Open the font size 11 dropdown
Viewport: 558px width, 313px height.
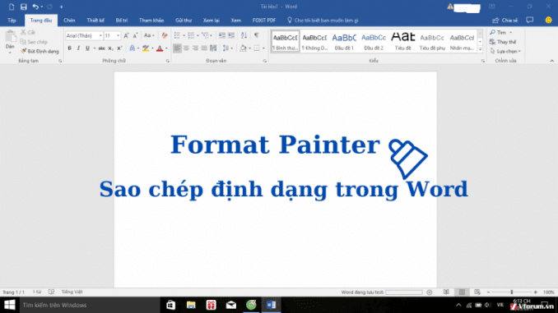[119, 36]
